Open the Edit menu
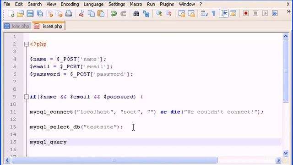 tap(19, 4)
